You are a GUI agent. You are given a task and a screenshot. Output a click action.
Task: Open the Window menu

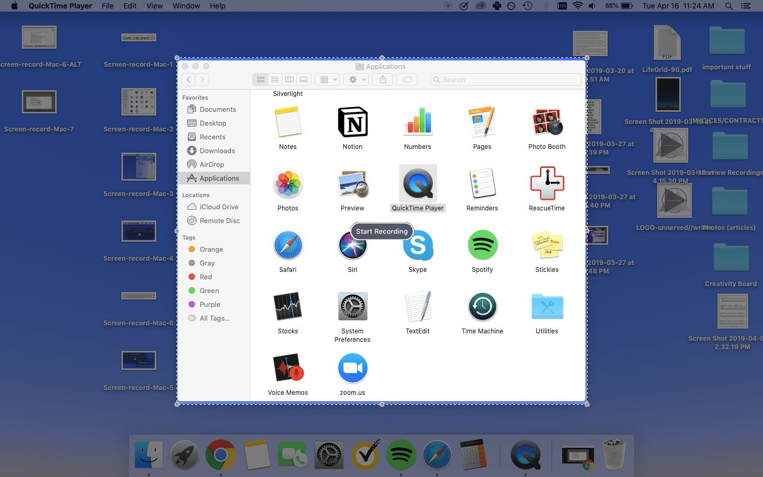(186, 6)
